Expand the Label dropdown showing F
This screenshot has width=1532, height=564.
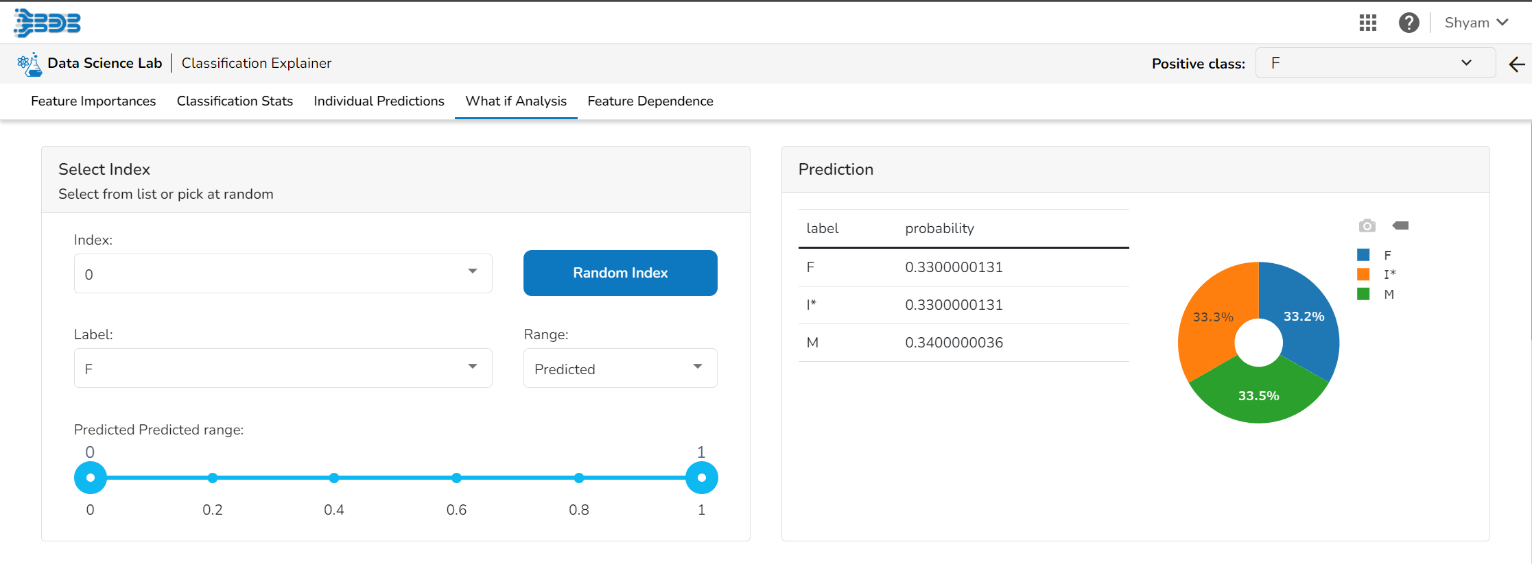(283, 369)
